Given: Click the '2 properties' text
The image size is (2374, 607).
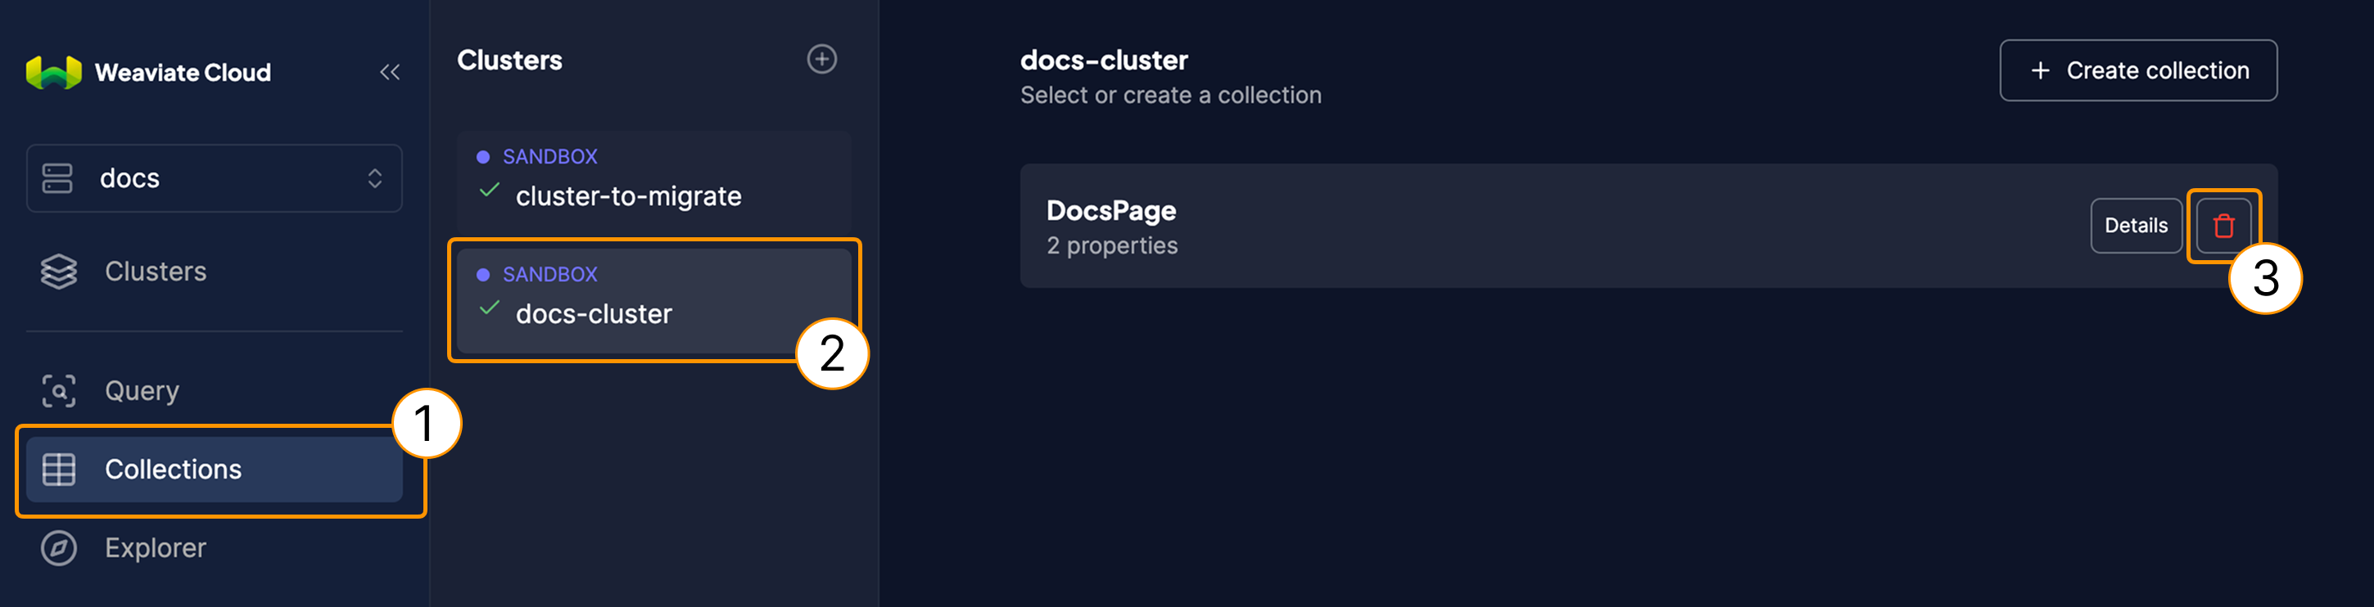Looking at the screenshot, I should [1111, 246].
